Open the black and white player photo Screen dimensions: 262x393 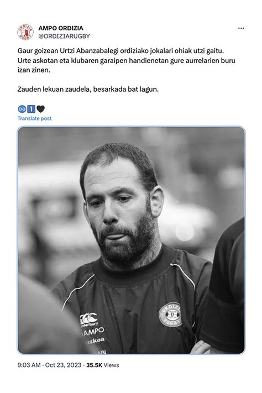coord(131,240)
